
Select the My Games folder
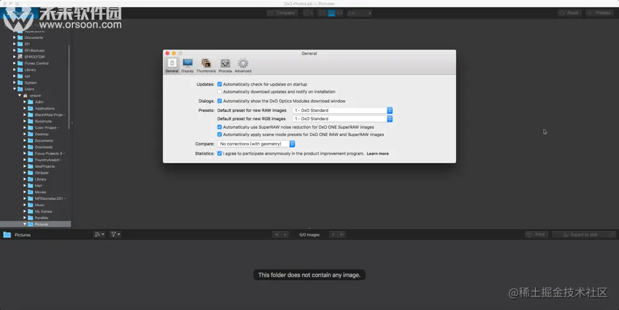(x=43, y=212)
